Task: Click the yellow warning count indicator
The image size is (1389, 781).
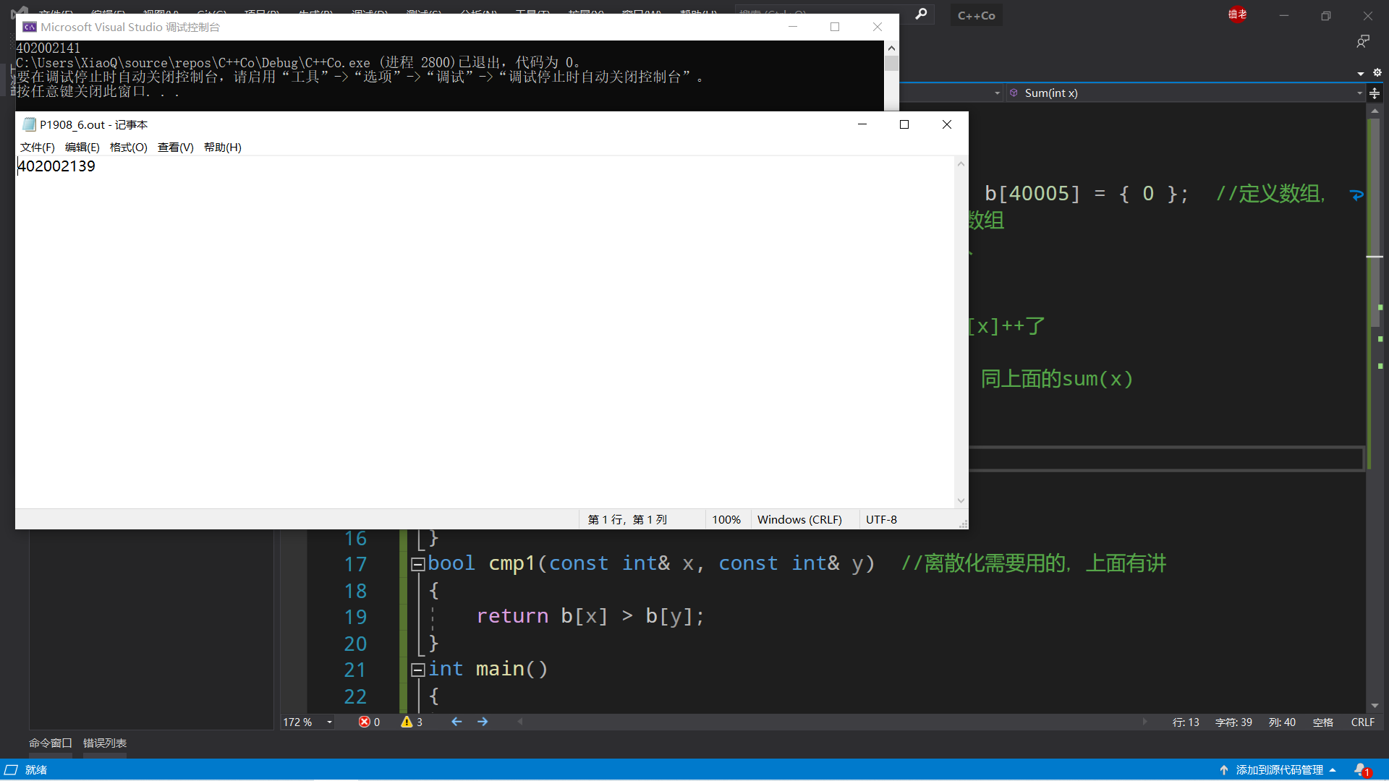Action: [x=412, y=722]
